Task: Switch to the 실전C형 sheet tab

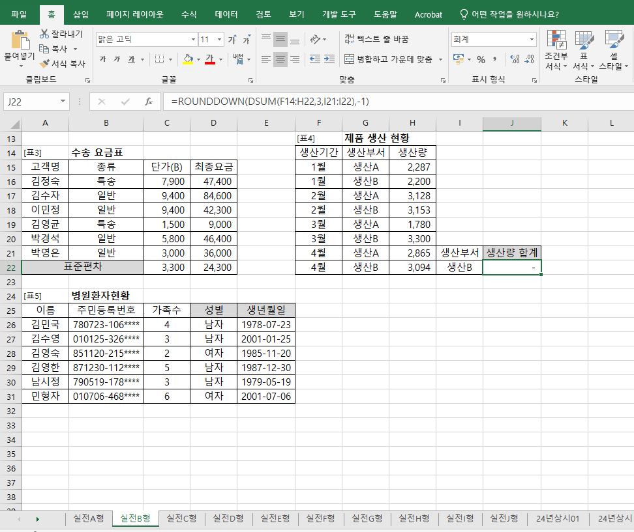Action: coord(181,518)
